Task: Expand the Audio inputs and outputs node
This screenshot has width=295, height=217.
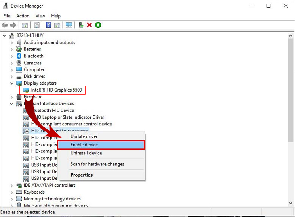Action: point(12,42)
